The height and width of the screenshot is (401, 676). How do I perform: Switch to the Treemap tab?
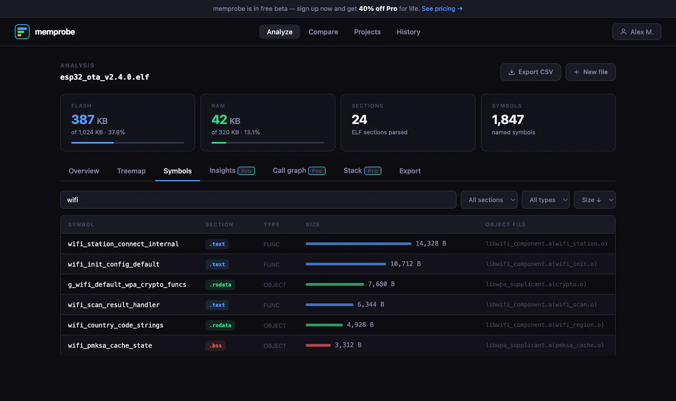pyautogui.click(x=131, y=171)
